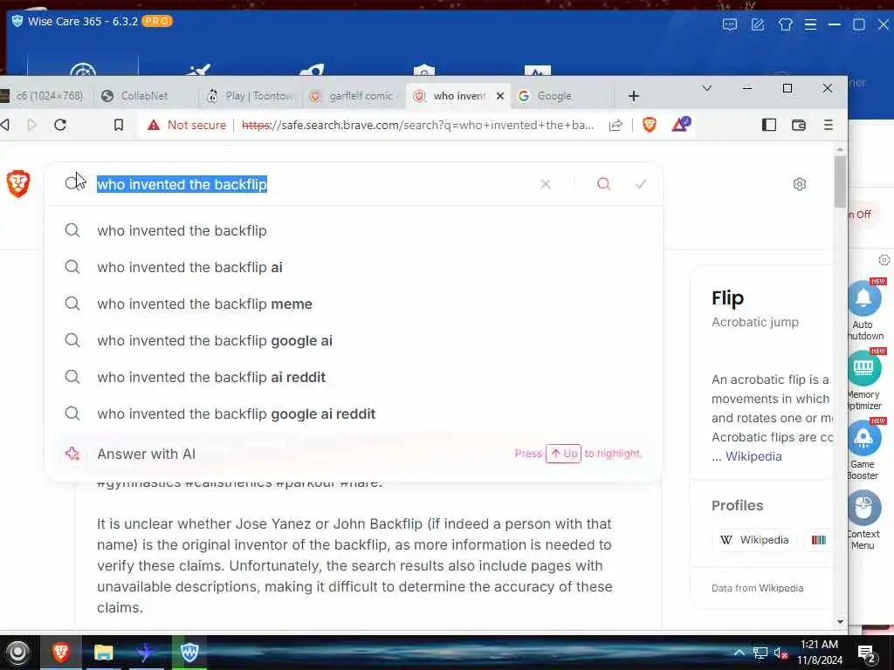Open Memory Optimizer in Wise Care
Viewport: 894px width, 670px height.
pos(864,380)
